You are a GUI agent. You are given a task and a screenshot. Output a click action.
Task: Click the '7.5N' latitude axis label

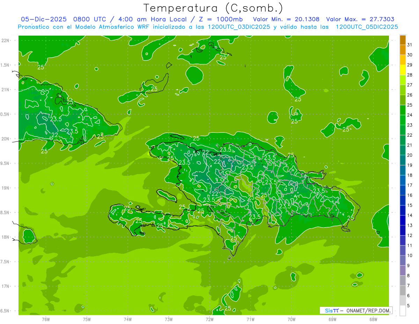pos(5,262)
